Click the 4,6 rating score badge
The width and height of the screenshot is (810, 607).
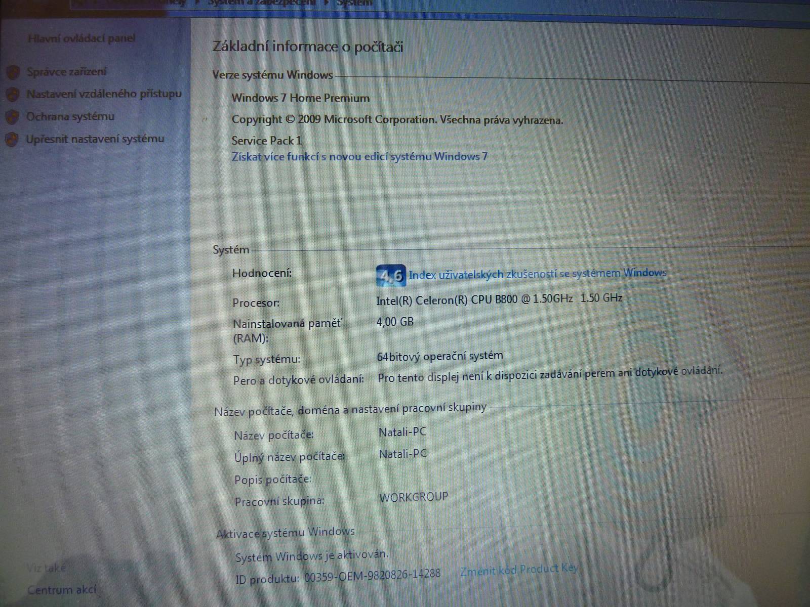391,275
